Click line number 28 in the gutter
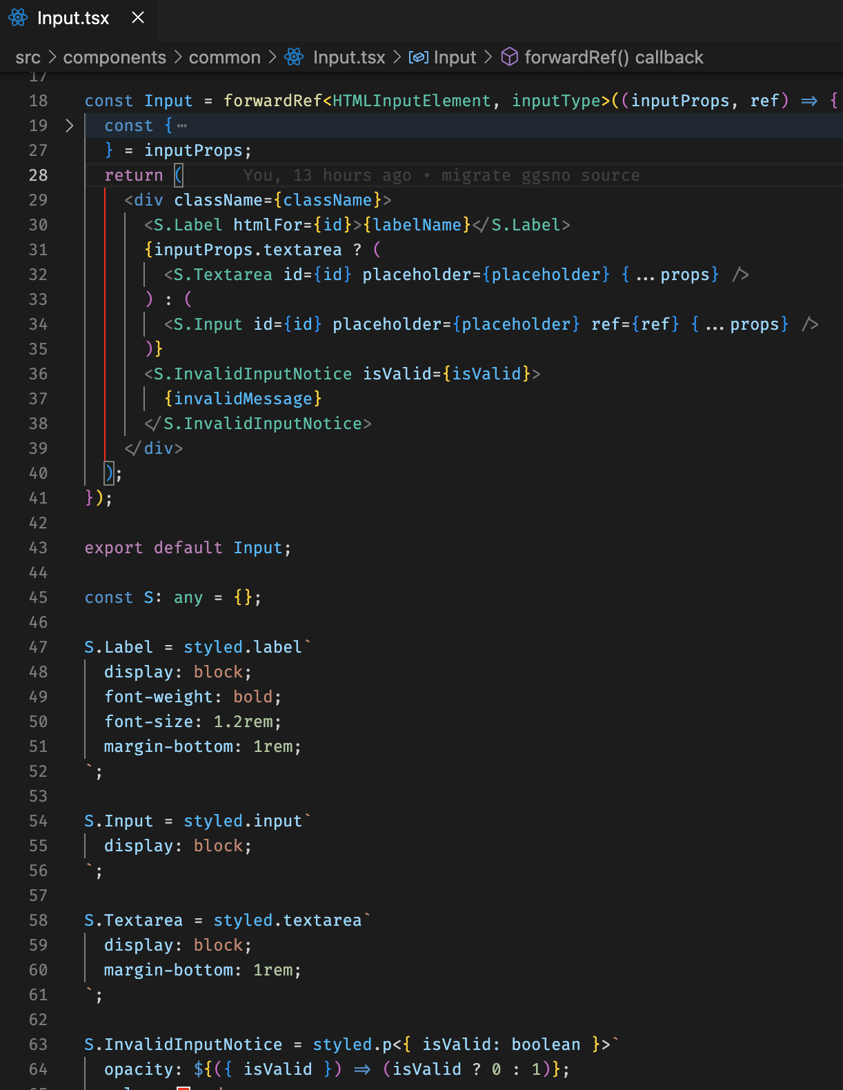 tap(39, 175)
